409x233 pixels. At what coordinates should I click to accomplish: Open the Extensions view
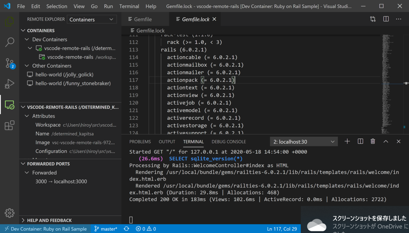click(10, 125)
